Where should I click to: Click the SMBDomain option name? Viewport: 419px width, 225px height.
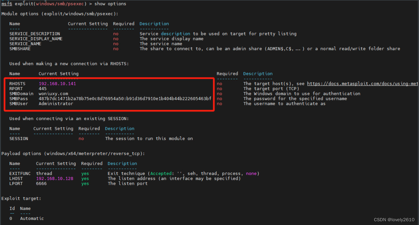(x=21, y=94)
